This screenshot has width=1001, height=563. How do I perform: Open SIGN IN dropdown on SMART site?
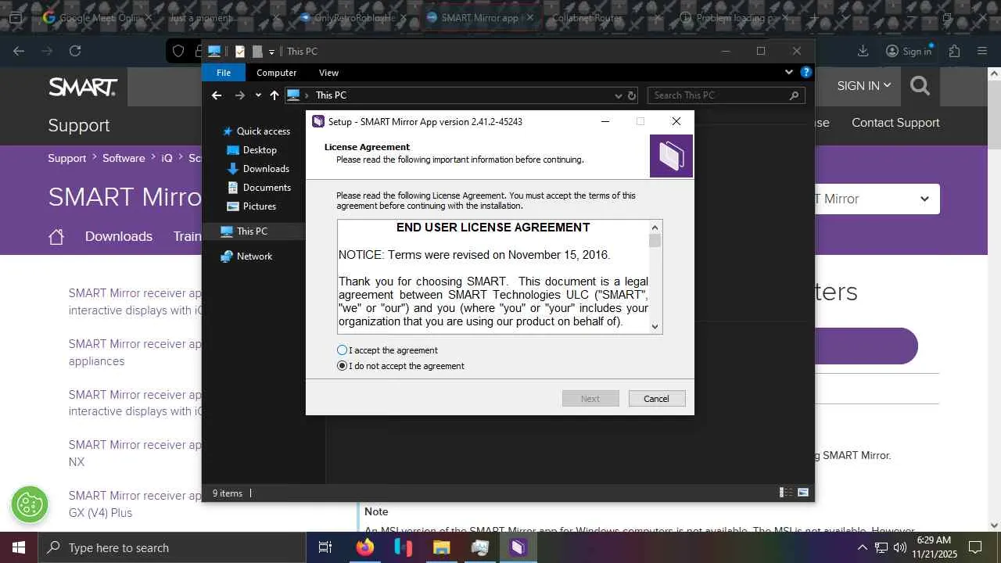point(864,86)
